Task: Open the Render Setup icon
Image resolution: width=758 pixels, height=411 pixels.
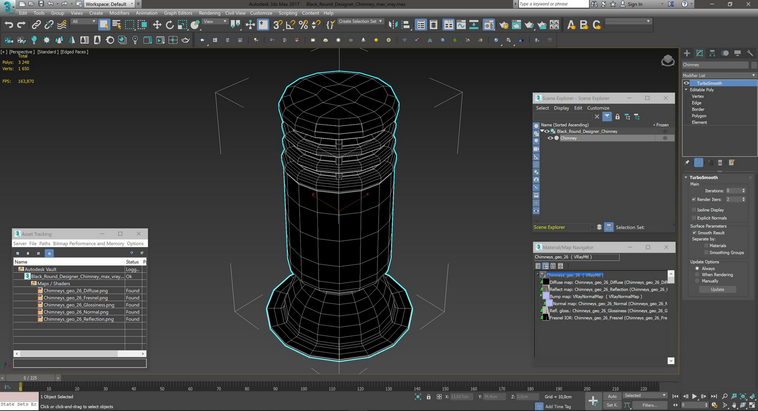Action: click(x=504, y=25)
